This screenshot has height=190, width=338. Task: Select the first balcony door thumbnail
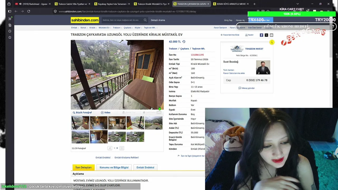[x=80, y=123]
